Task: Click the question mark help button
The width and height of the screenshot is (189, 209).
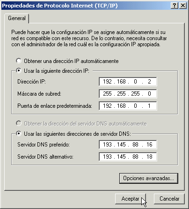Action: pyautogui.click(x=174, y=6)
